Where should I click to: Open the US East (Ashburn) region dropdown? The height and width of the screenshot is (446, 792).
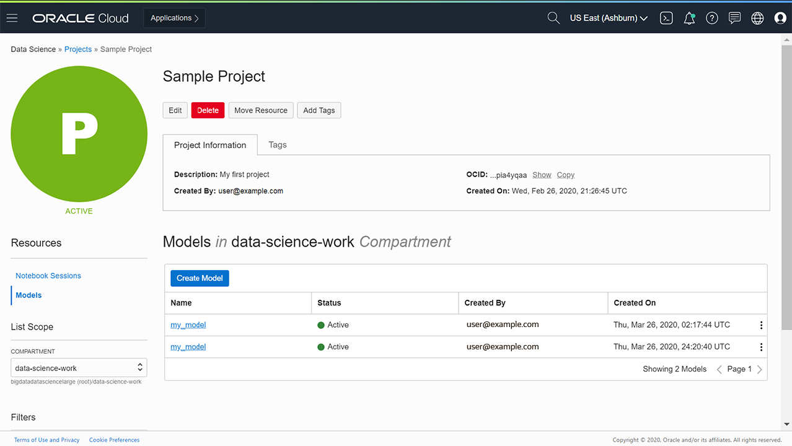tap(608, 18)
